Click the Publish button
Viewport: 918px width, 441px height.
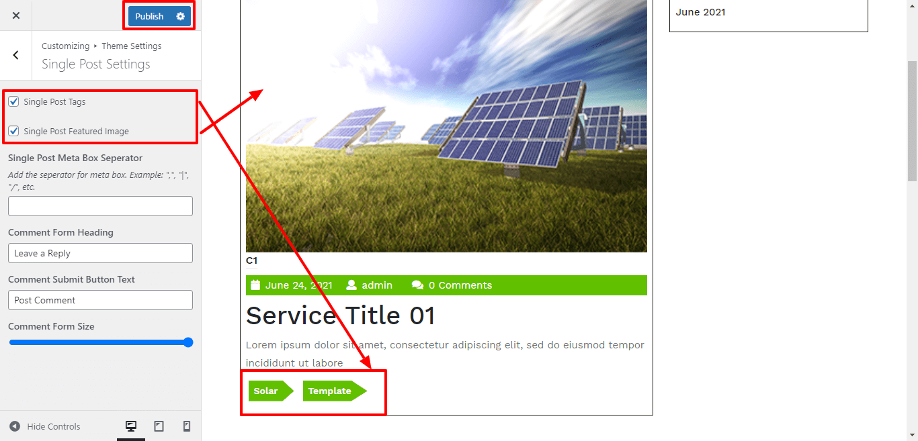[x=149, y=16]
